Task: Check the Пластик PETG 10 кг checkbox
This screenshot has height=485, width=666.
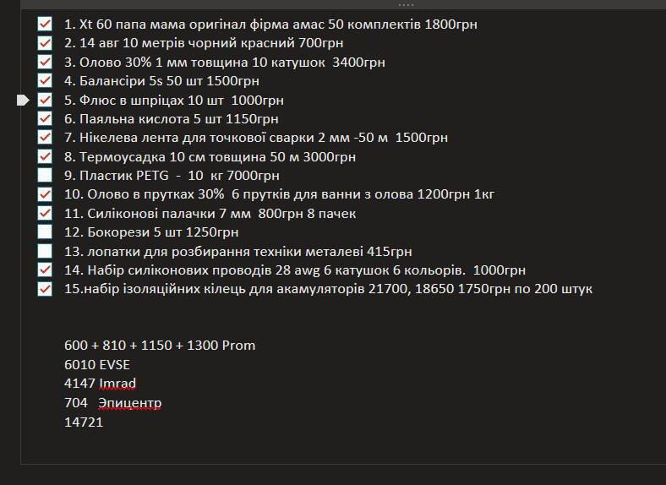Action: [45, 175]
